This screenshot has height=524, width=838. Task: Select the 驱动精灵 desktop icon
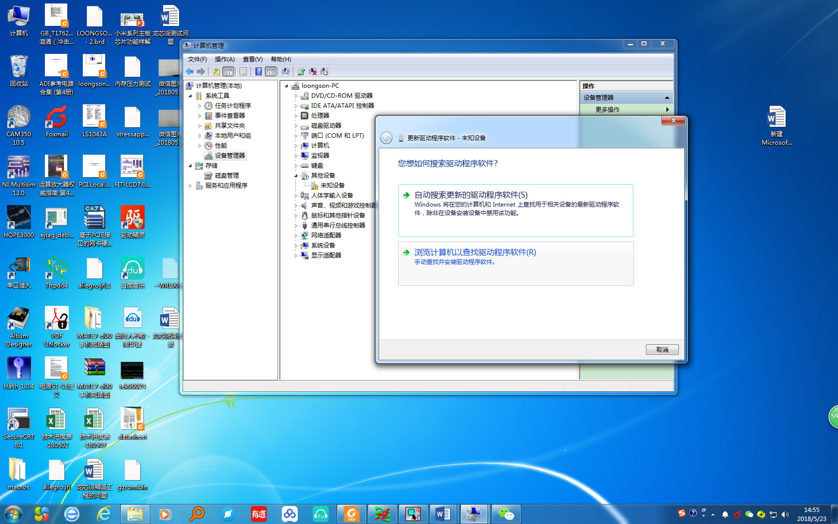[133, 222]
